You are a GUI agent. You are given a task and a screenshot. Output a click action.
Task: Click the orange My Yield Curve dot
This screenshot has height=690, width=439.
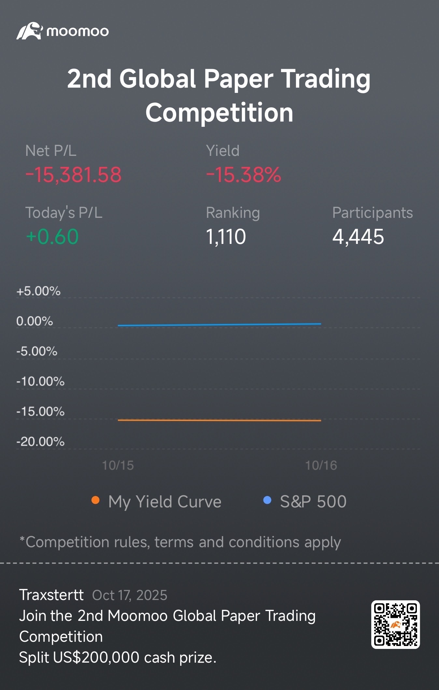pyautogui.click(x=95, y=500)
